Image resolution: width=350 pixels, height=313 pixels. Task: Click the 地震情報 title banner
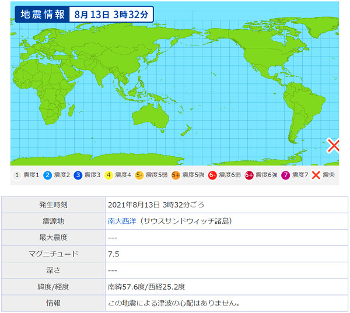click(43, 15)
